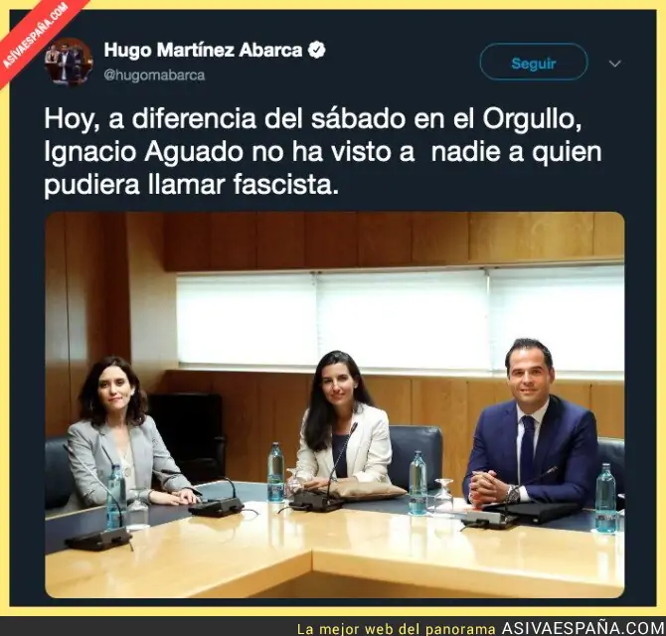
Task: Select the word "Orgullo" in the tweet
Action: click(532, 119)
